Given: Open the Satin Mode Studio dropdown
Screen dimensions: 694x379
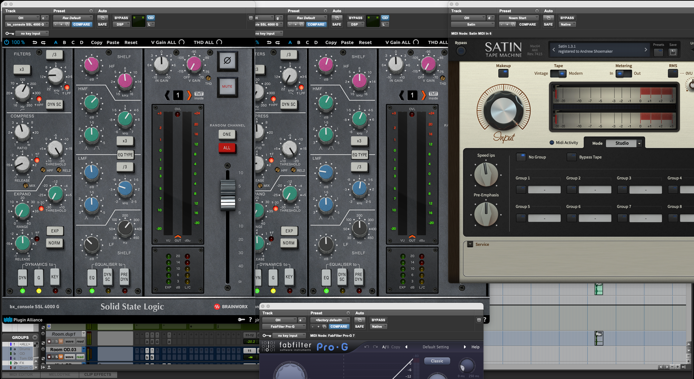Looking at the screenshot, I should click(624, 143).
